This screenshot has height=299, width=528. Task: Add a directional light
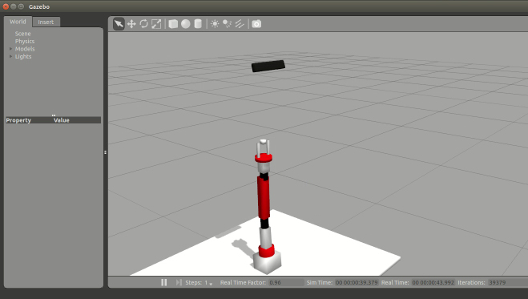240,24
